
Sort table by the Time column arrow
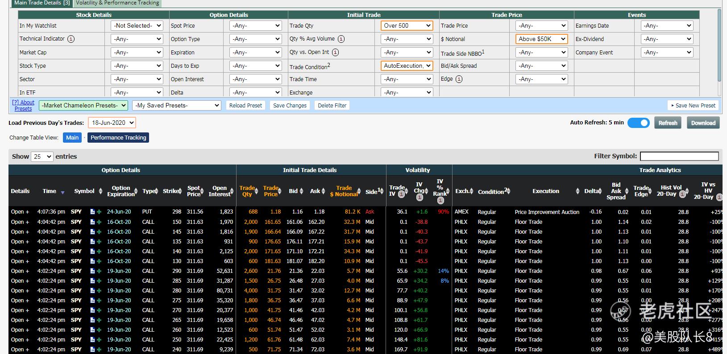(x=62, y=192)
